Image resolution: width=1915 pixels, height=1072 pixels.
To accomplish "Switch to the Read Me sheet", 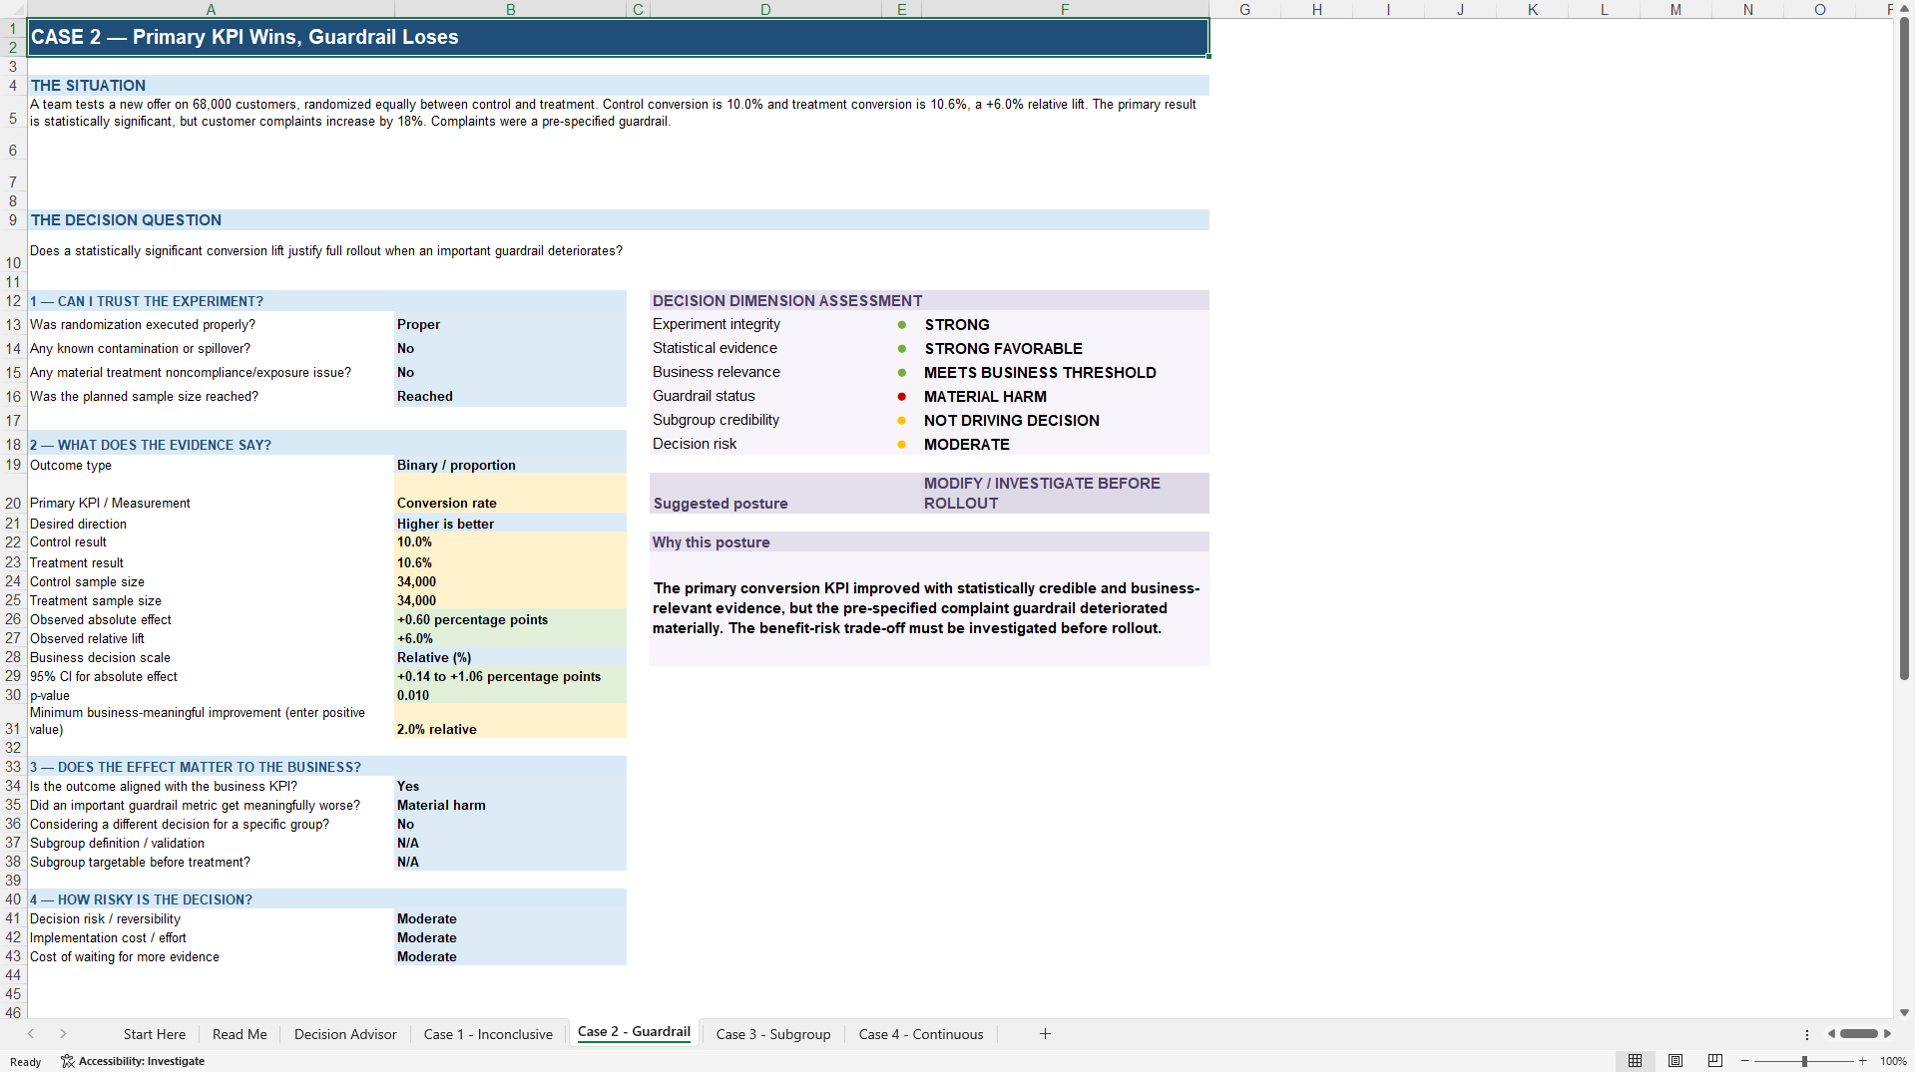I will pos(239,1034).
